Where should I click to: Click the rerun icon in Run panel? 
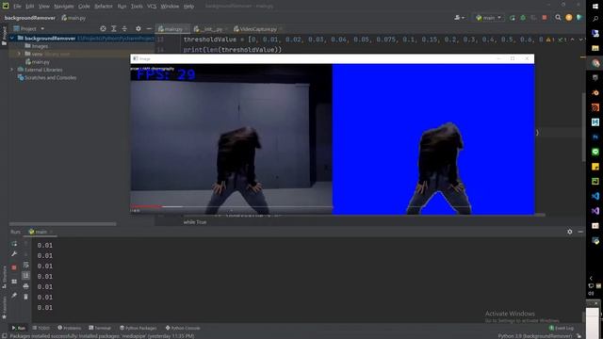14,244
